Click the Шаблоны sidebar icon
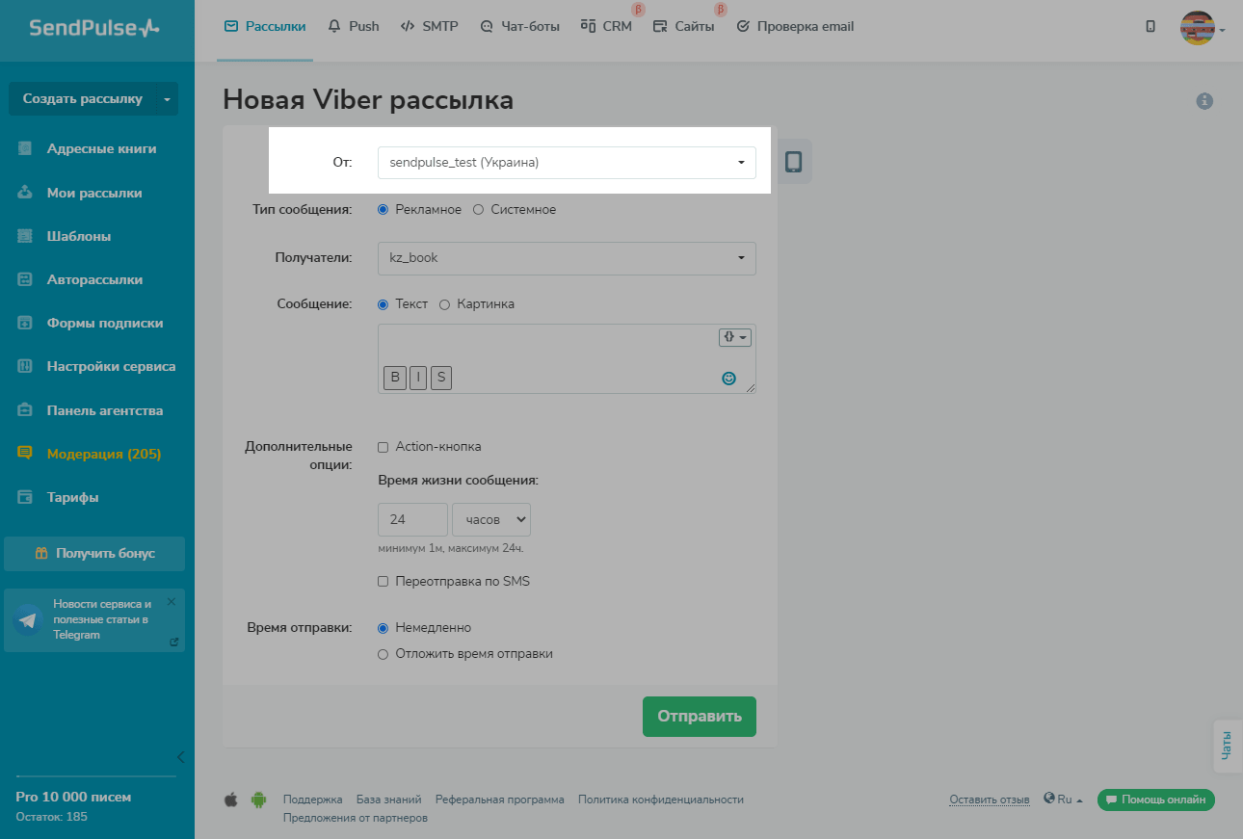This screenshot has height=839, width=1243. tap(25, 236)
